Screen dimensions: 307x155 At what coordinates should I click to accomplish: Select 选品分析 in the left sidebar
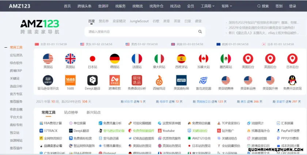[16, 86]
